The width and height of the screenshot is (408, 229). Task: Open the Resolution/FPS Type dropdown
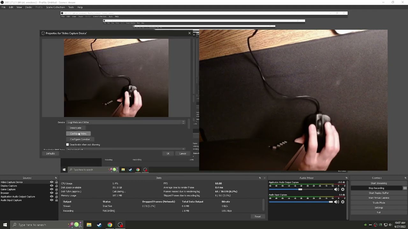pos(126,149)
